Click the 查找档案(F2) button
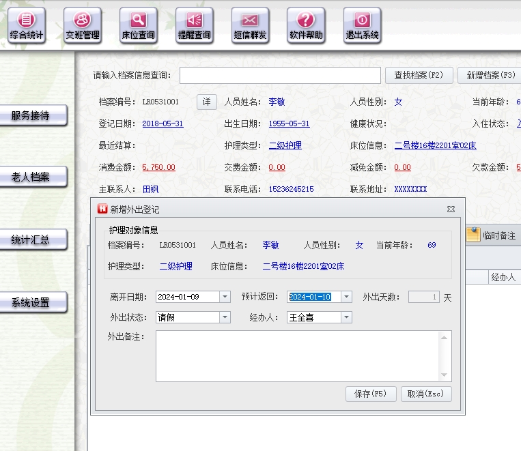 [419, 75]
